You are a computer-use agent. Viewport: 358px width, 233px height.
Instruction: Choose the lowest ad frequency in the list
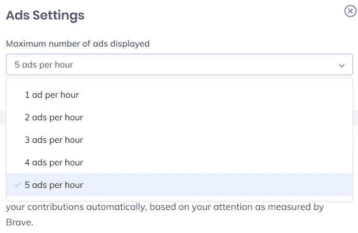pyautogui.click(x=52, y=95)
